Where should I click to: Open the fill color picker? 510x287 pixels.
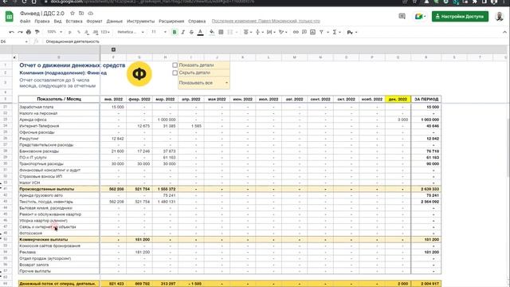click(212, 32)
